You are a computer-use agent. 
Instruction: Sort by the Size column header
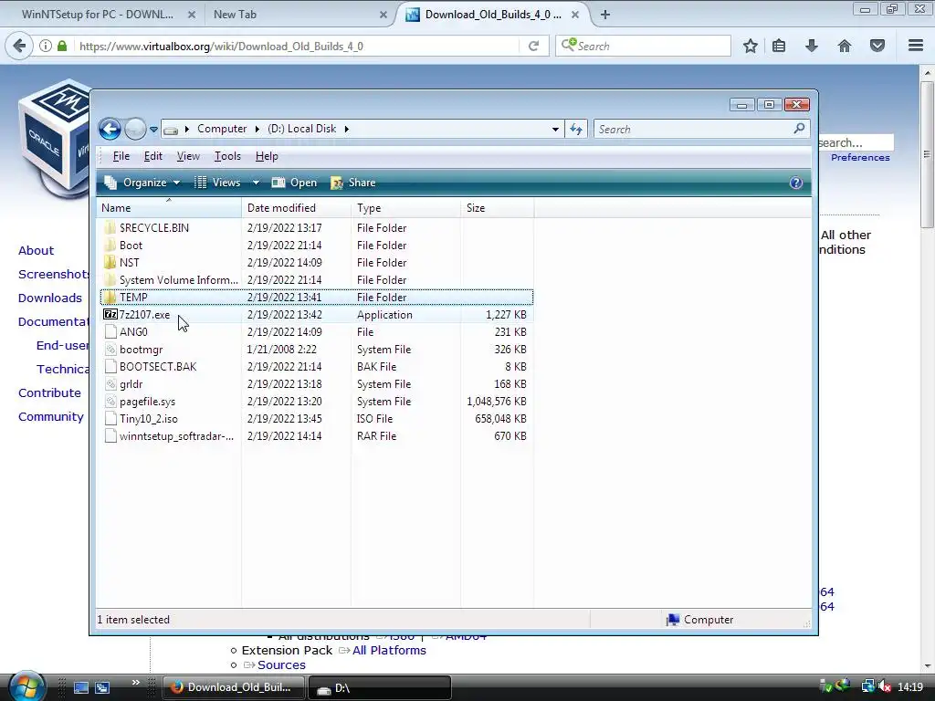(498, 208)
